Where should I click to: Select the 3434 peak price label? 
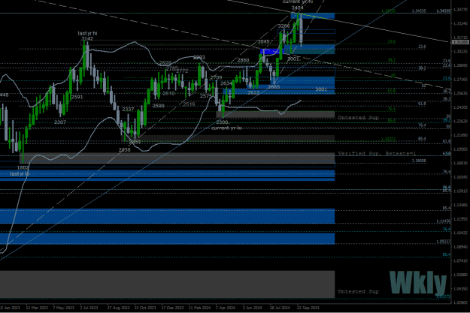pyautogui.click(x=297, y=8)
